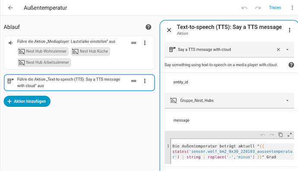Select Nest Hub Wohnzimmer chip

pyautogui.click(x=43, y=51)
